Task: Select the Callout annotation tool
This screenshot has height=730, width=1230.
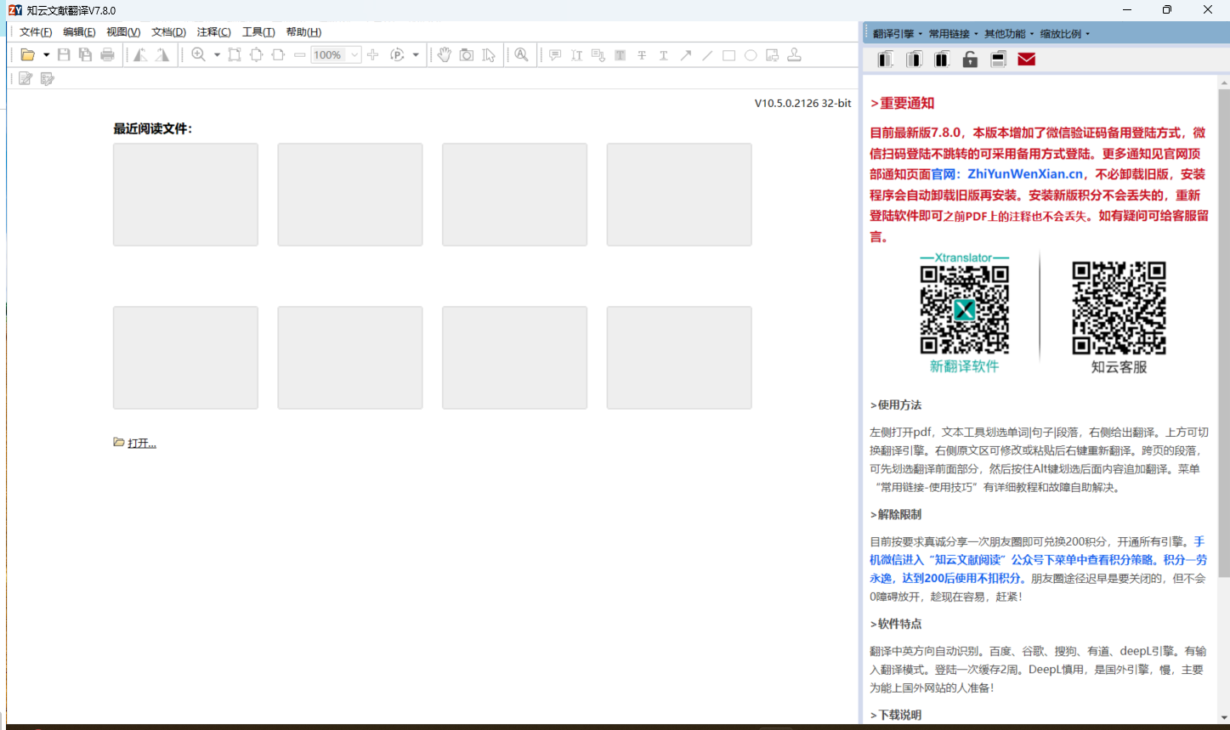Action: click(x=598, y=55)
